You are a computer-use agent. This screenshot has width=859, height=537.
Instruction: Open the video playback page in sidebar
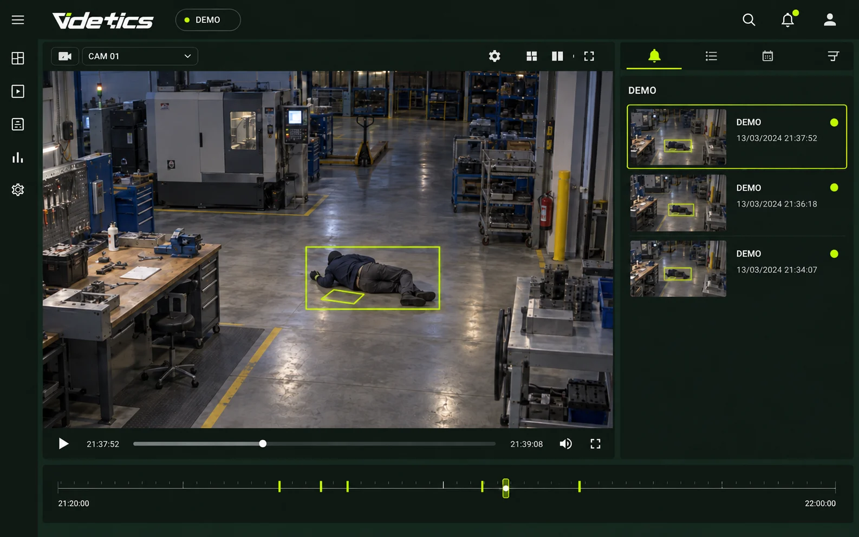tap(18, 91)
